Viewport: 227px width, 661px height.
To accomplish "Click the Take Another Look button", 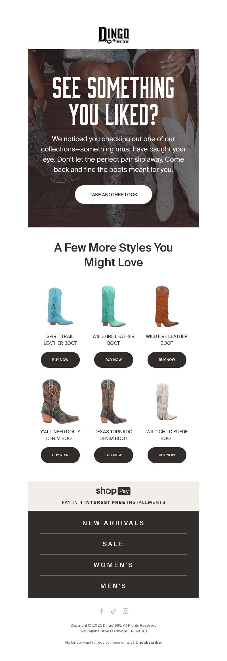I will [113, 195].
